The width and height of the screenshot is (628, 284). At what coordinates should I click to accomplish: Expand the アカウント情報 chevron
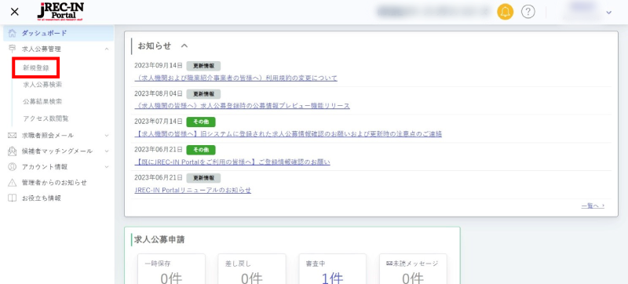point(107,167)
